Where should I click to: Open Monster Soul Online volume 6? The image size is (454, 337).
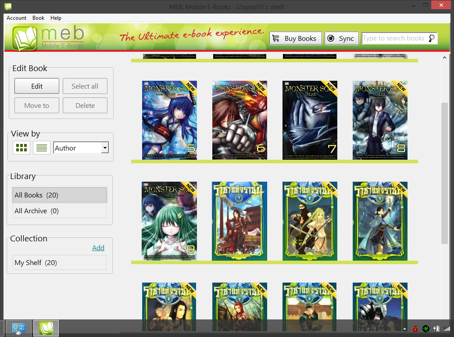[x=240, y=120]
